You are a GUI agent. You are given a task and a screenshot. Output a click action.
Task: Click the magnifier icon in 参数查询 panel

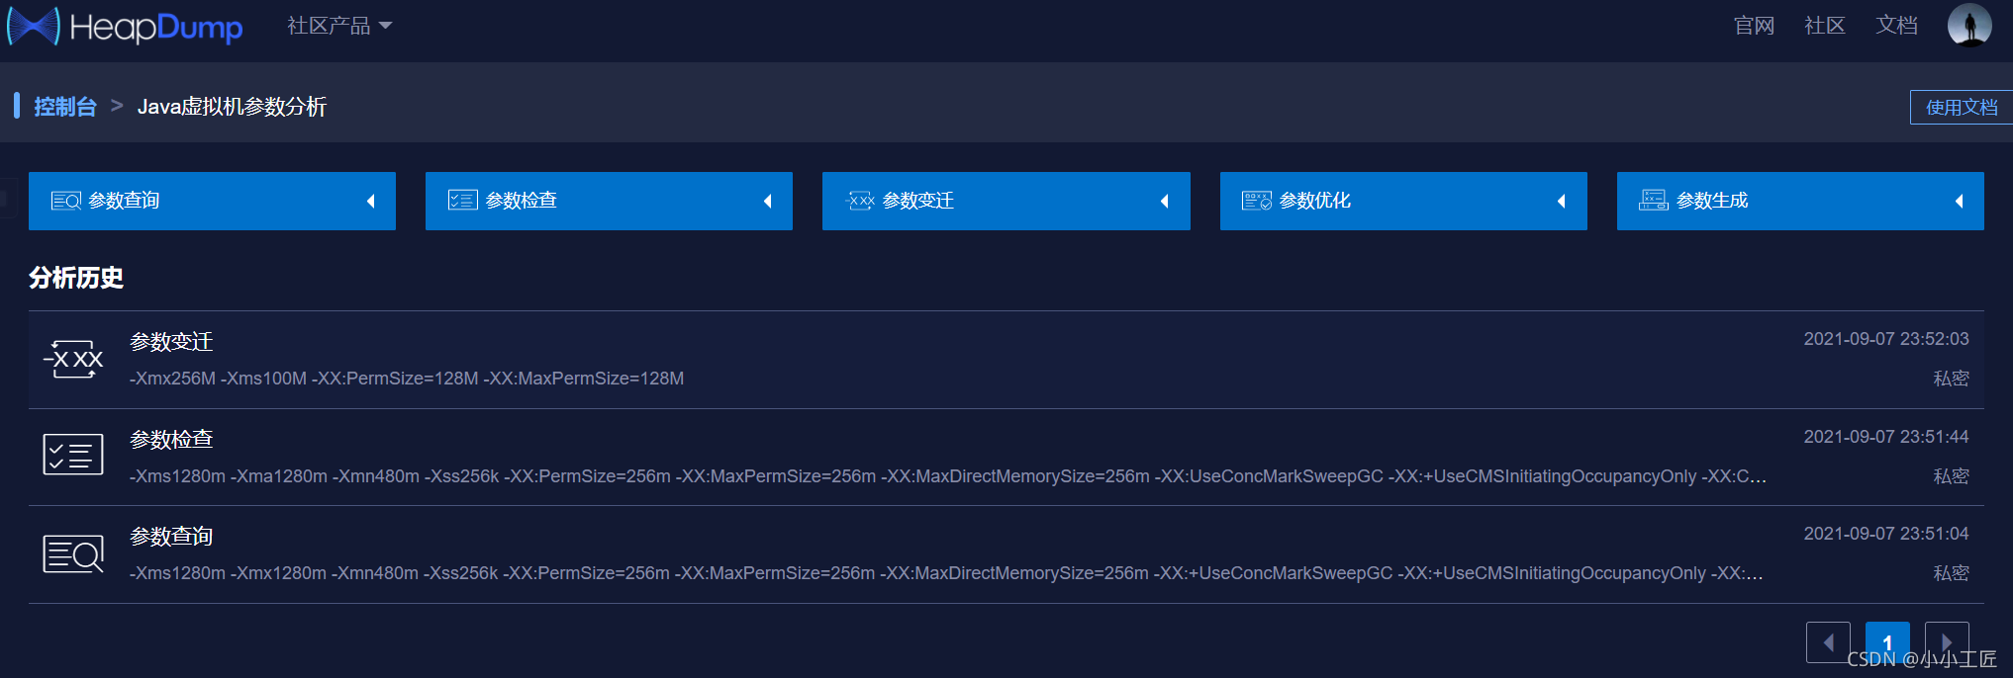(x=66, y=202)
